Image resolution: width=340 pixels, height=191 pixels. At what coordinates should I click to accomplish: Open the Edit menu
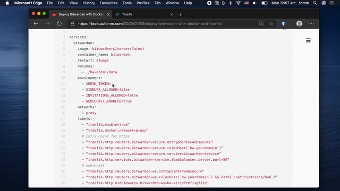[61, 3]
